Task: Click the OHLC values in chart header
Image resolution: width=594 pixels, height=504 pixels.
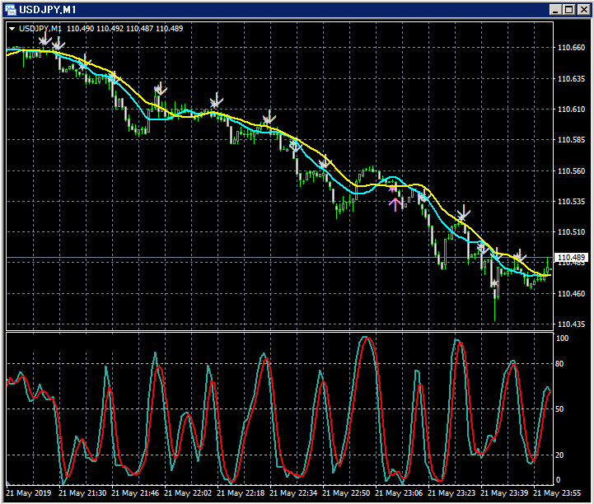Action: point(124,28)
